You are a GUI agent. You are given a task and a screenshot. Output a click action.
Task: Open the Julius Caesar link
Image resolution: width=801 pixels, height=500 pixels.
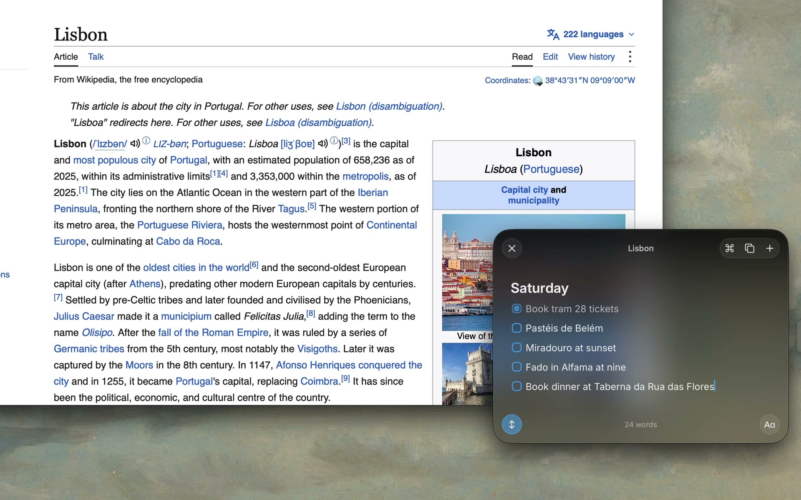pyautogui.click(x=84, y=316)
